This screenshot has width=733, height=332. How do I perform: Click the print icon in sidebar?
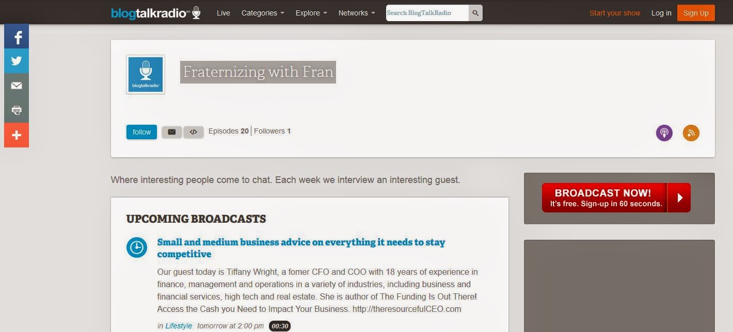(17, 110)
